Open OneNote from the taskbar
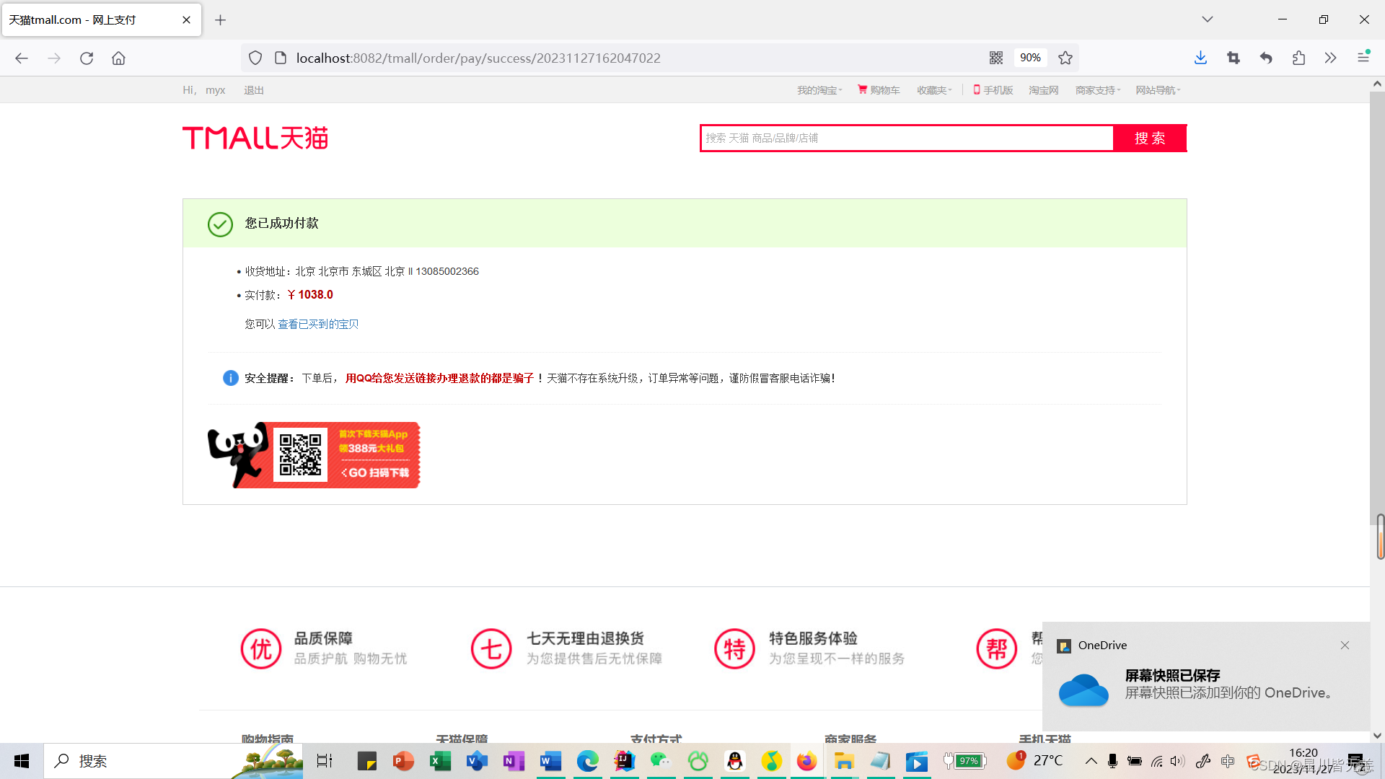 click(514, 761)
